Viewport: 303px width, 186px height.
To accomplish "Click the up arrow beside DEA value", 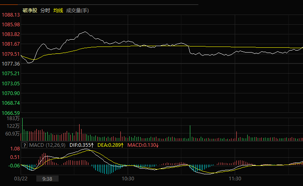I will click(122, 145).
